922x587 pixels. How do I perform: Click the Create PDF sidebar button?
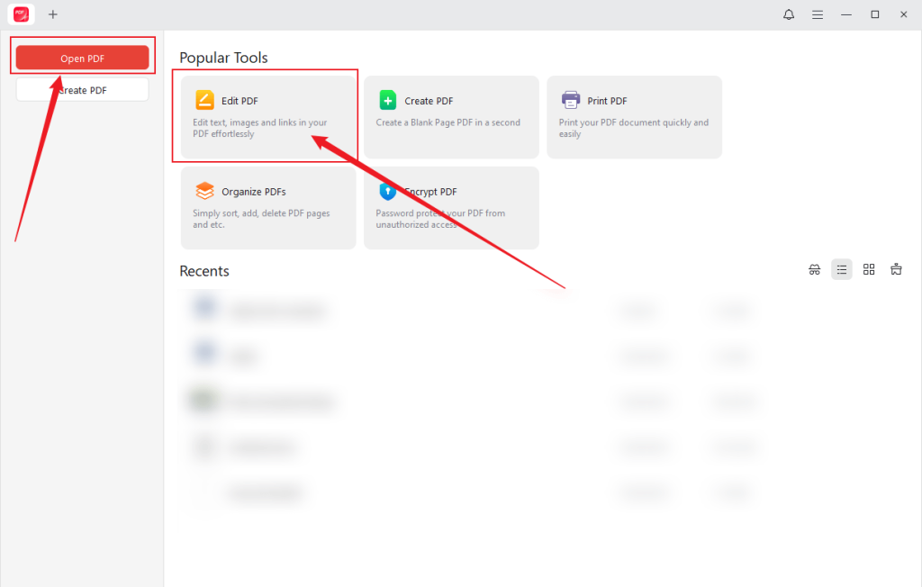point(81,89)
